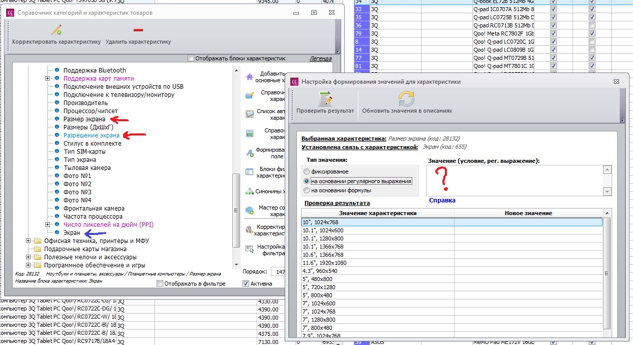Select the '10", 1024x768' row in results table

click(452, 222)
